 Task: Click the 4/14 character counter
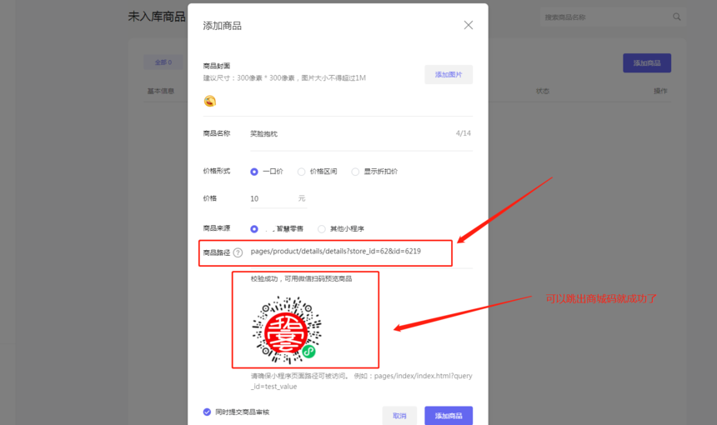pyautogui.click(x=464, y=133)
